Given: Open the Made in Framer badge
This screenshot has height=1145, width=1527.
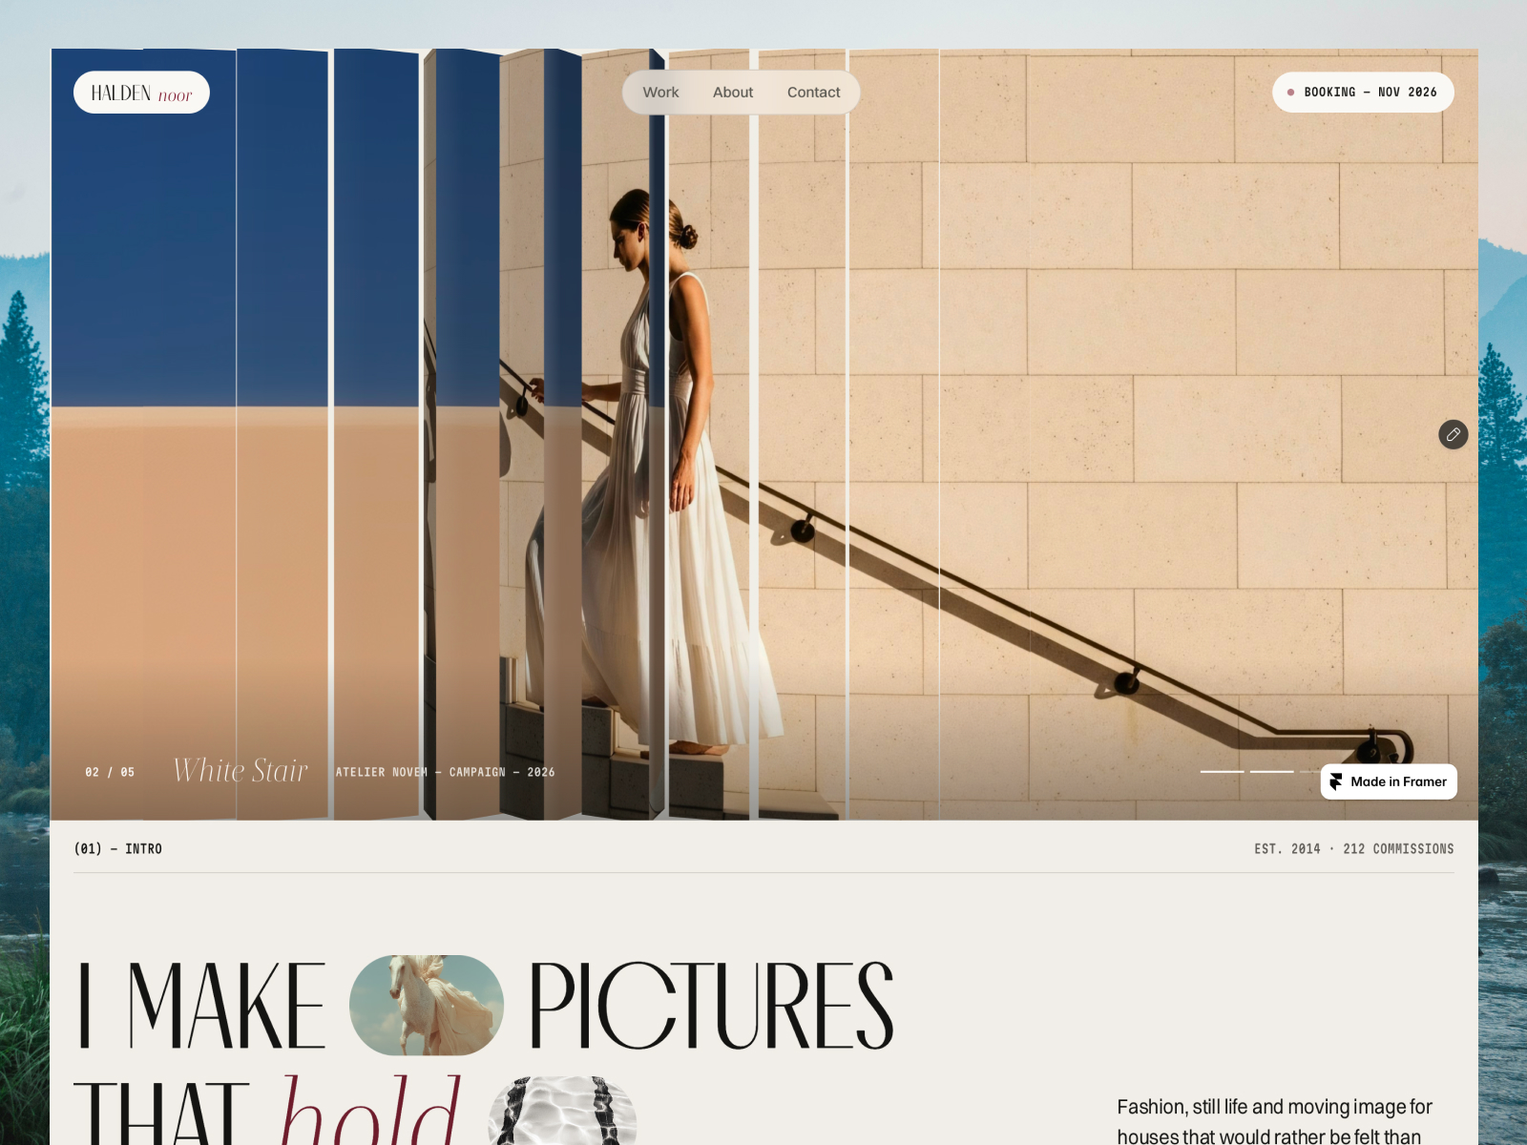Looking at the screenshot, I should pyautogui.click(x=1389, y=781).
